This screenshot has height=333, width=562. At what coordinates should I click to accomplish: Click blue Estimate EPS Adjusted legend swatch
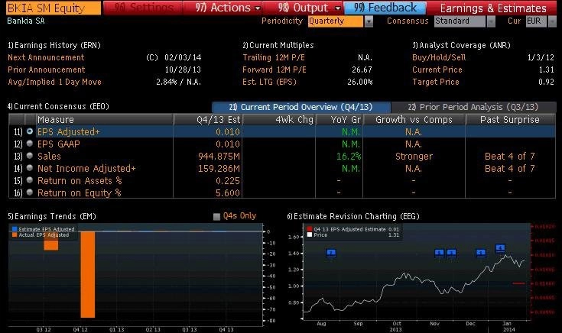point(15,229)
